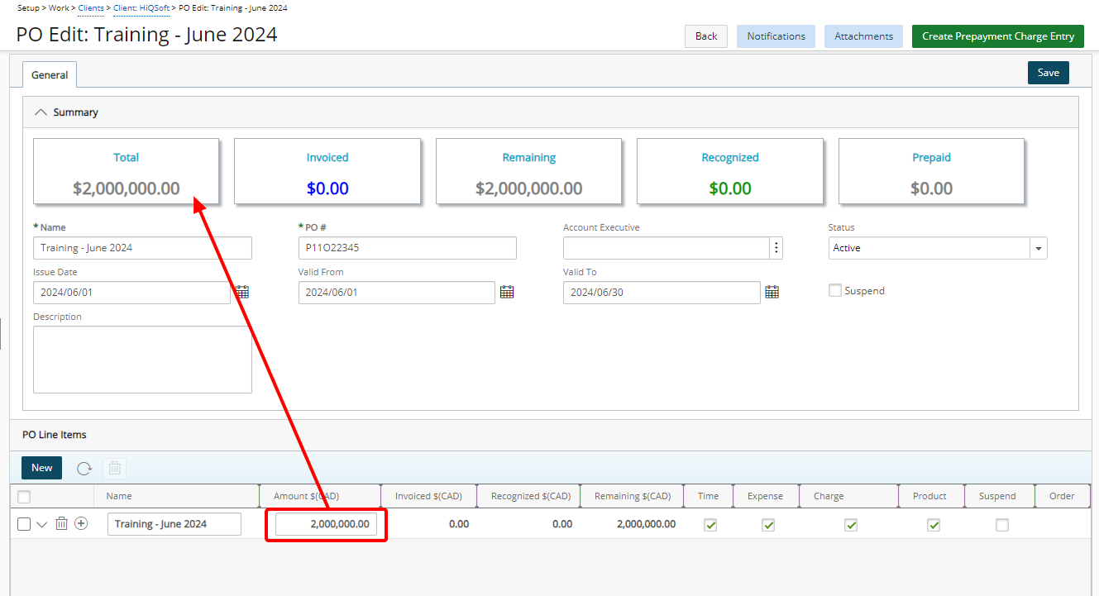The image size is (1099, 596).
Task: Open Issue Date calendar picker
Action: [x=241, y=292]
